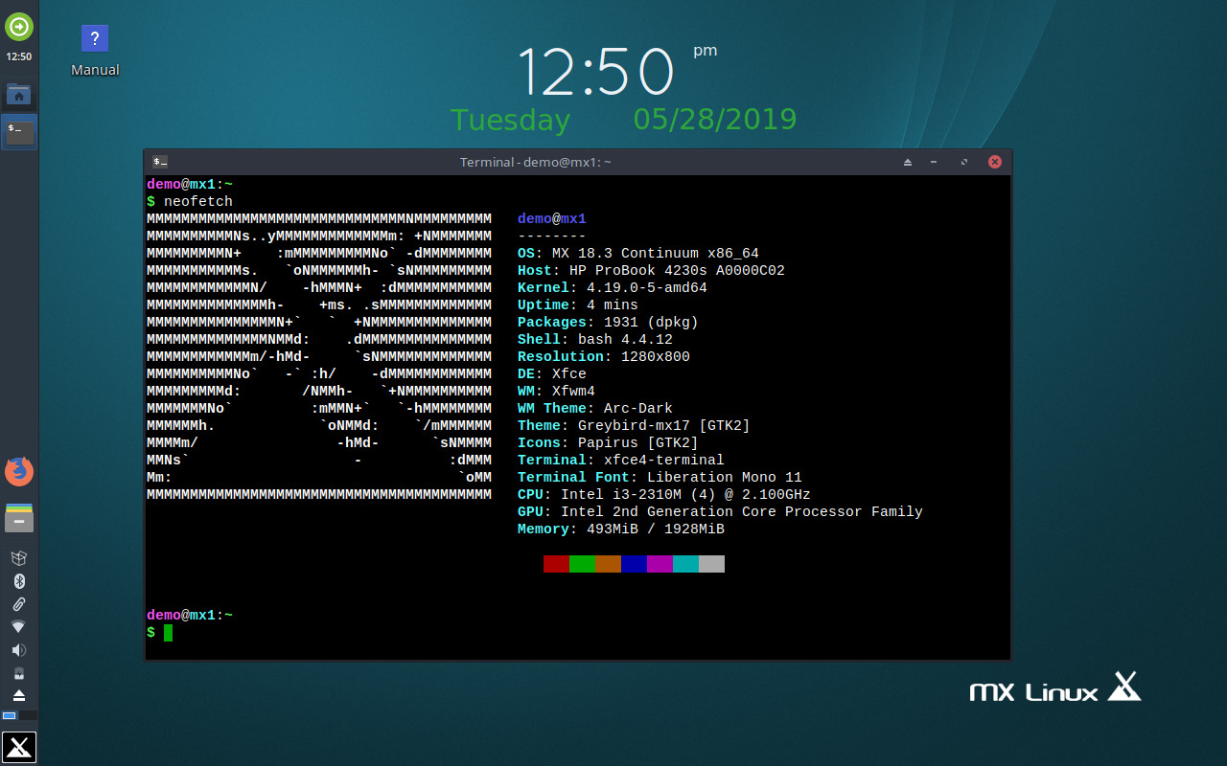Viewport: 1227px width, 766px height.
Task: Click the blue color block in neofetch output
Action: point(634,564)
